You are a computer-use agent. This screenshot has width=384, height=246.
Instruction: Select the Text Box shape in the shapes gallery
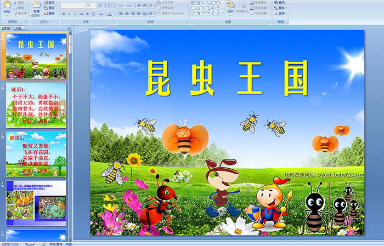[x=193, y=3]
